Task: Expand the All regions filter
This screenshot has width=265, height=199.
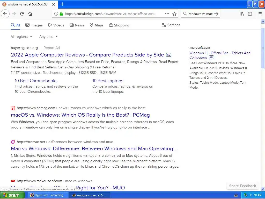Action: pyautogui.click(x=21, y=37)
